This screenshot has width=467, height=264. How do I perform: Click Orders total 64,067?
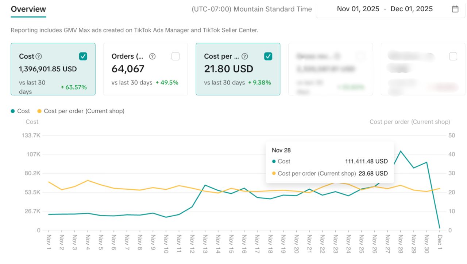click(x=128, y=69)
